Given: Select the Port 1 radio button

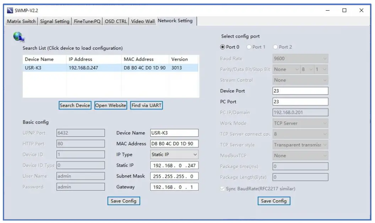Looking at the screenshot, I should 249,47.
